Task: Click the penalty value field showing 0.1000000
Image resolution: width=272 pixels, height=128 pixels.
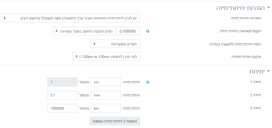Action: pos(128,31)
